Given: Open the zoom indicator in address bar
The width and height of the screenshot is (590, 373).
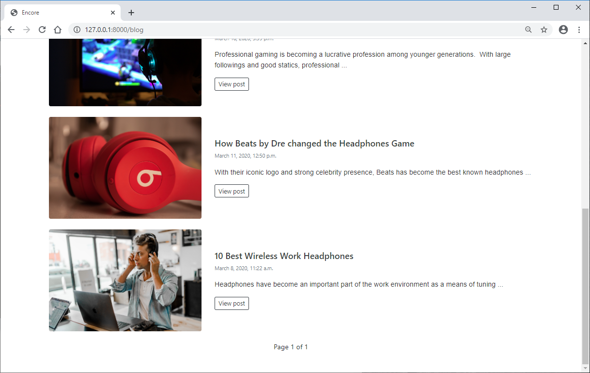Looking at the screenshot, I should tap(528, 30).
